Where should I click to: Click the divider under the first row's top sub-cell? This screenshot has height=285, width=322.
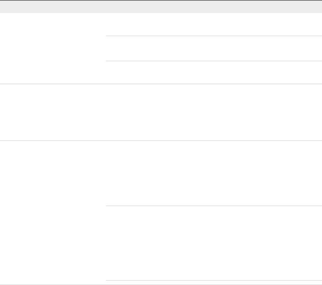214,36
